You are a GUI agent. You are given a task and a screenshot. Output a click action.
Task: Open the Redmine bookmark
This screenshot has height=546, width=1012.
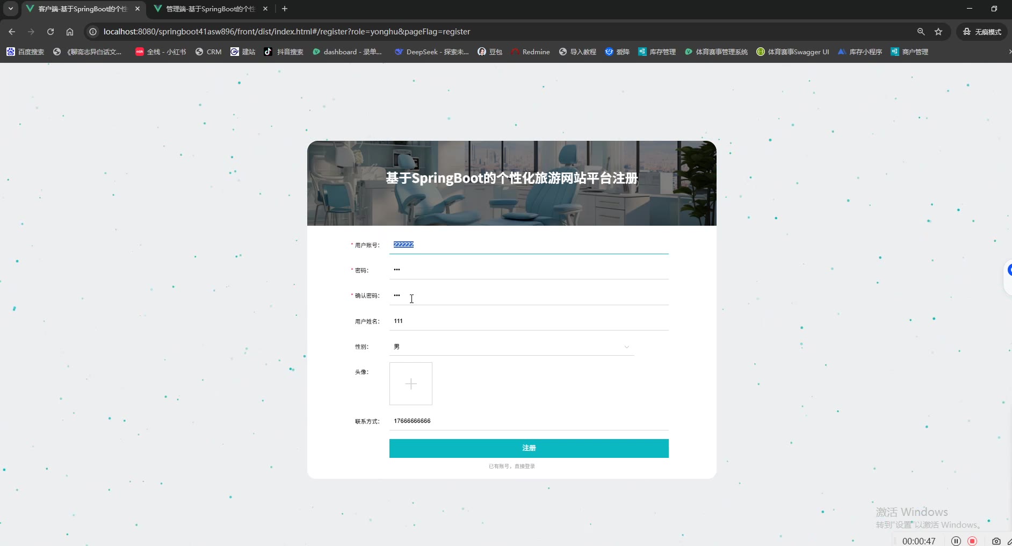click(530, 52)
